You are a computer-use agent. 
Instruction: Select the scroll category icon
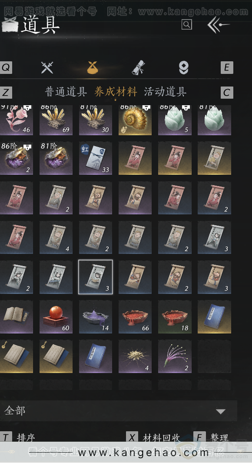[x=138, y=68]
